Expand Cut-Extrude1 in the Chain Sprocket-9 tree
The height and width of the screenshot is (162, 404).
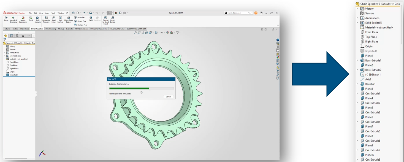point(357,93)
